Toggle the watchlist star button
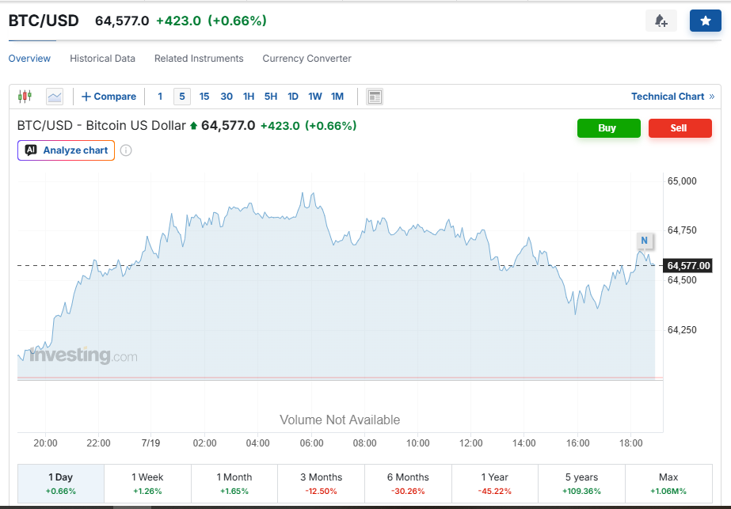The height and width of the screenshot is (509, 731). [x=706, y=21]
